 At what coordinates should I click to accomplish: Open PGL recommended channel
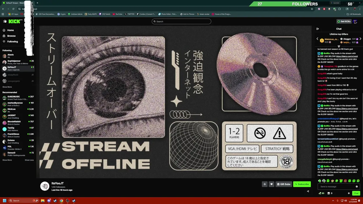18,148
